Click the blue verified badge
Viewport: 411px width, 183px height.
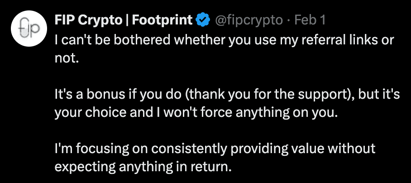click(203, 20)
